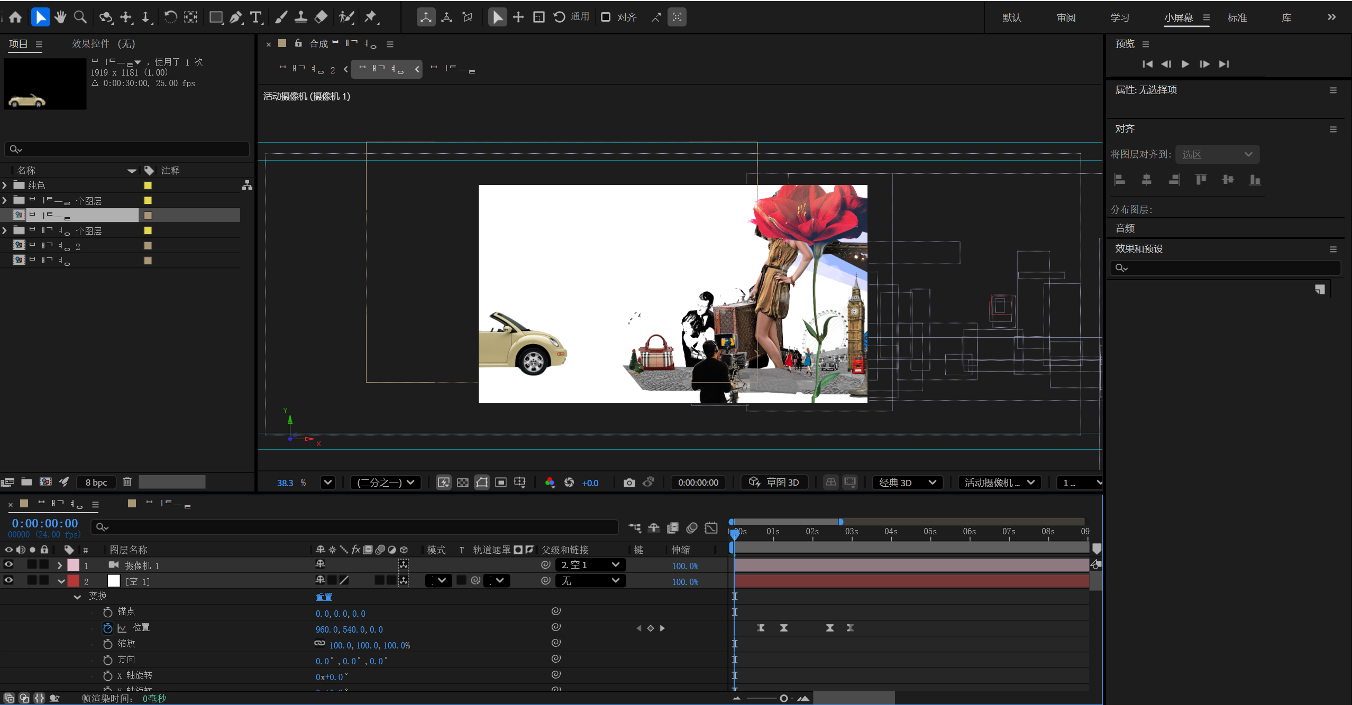The height and width of the screenshot is (705, 1352).
Task: Open the 效果控件 panel tab
Action: [x=103, y=44]
